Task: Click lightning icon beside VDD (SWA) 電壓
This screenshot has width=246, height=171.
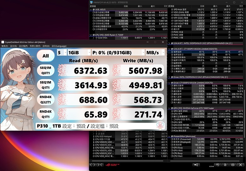Action: 172,12
